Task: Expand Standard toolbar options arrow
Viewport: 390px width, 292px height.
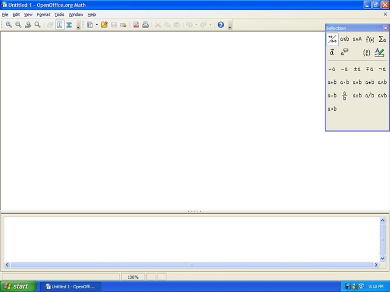Action: [230, 26]
